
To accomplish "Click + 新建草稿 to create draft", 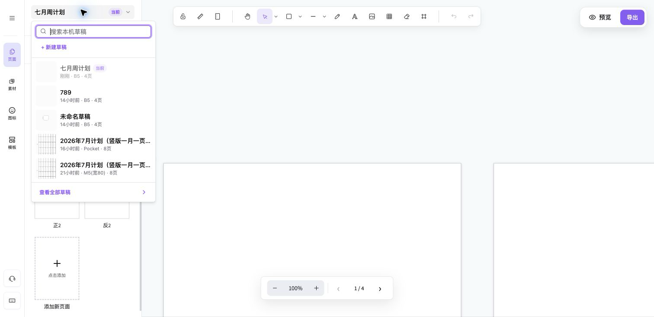I will (54, 47).
